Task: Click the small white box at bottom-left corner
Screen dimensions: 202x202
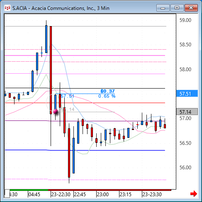Action: click(7, 193)
